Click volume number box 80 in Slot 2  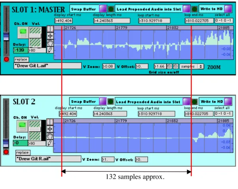(x=37, y=144)
